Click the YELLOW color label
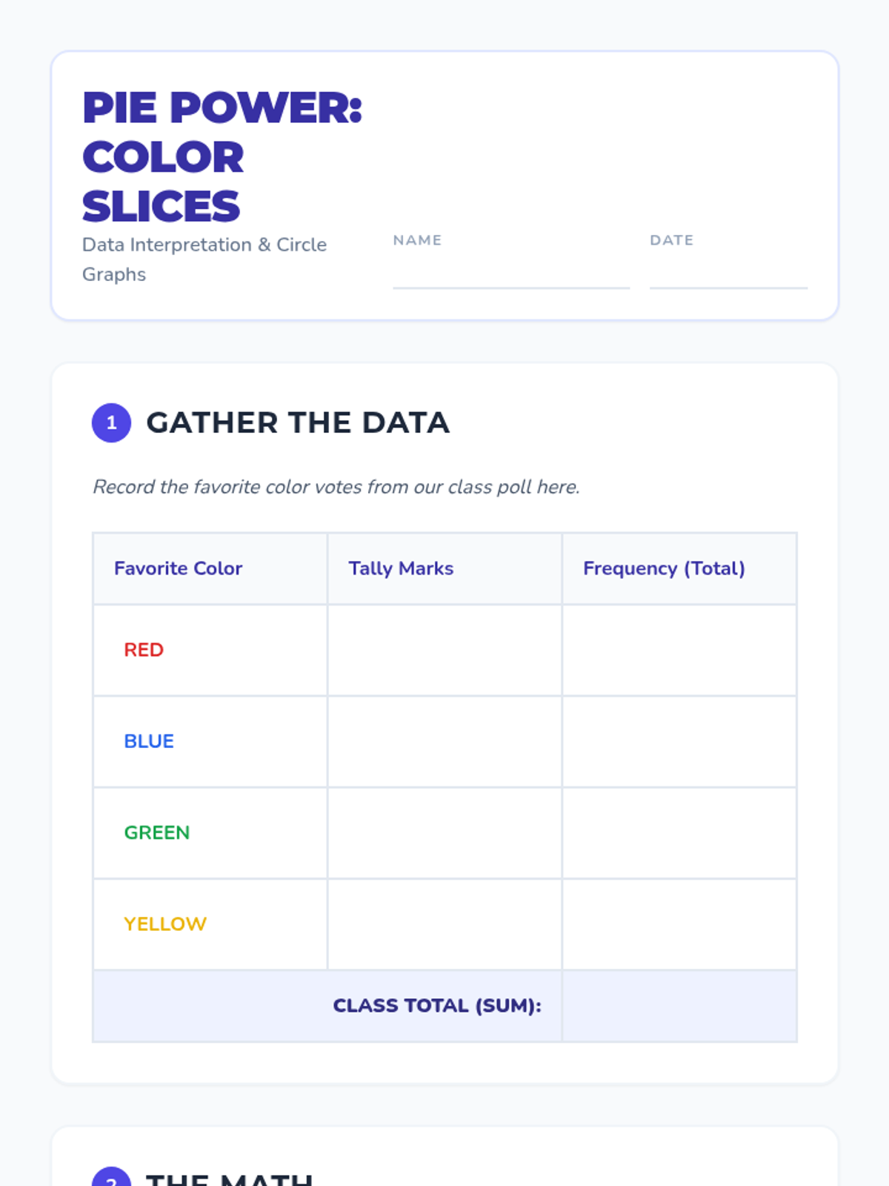 [x=165, y=924]
